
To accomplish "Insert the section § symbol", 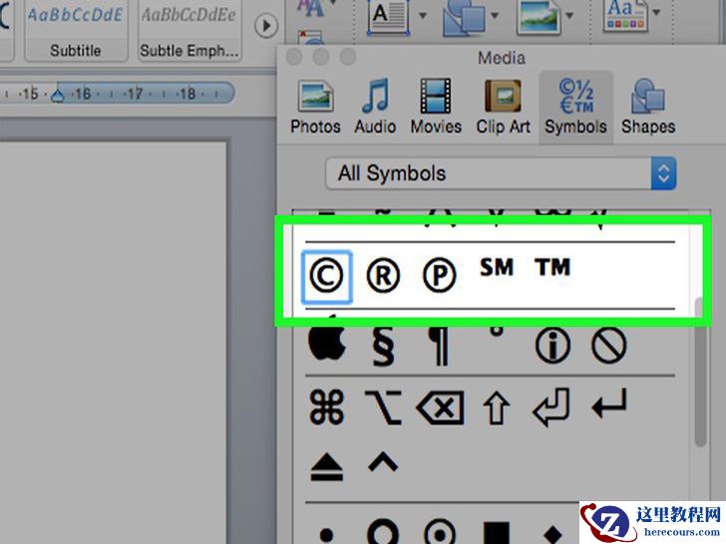I will pos(383,346).
